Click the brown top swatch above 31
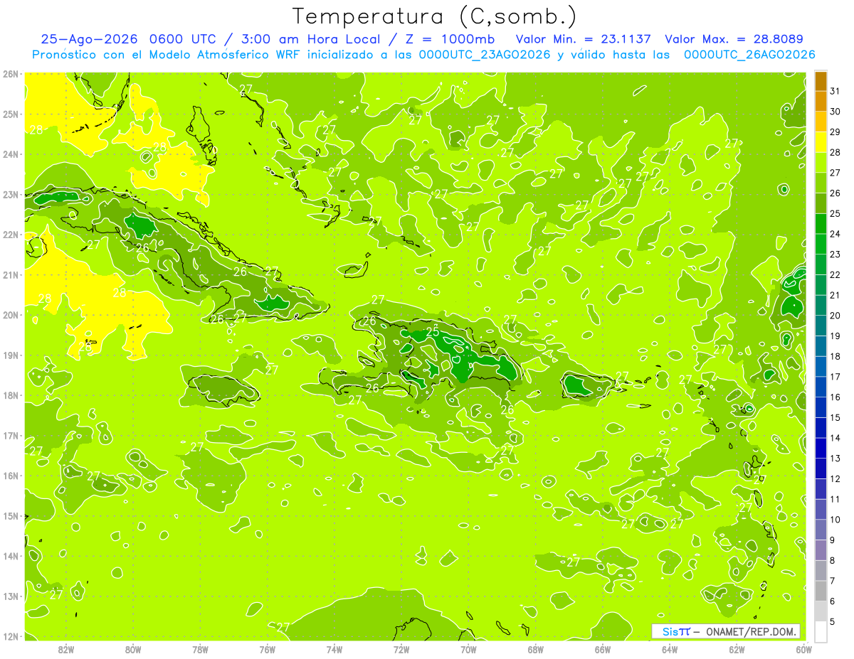 pyautogui.click(x=821, y=80)
